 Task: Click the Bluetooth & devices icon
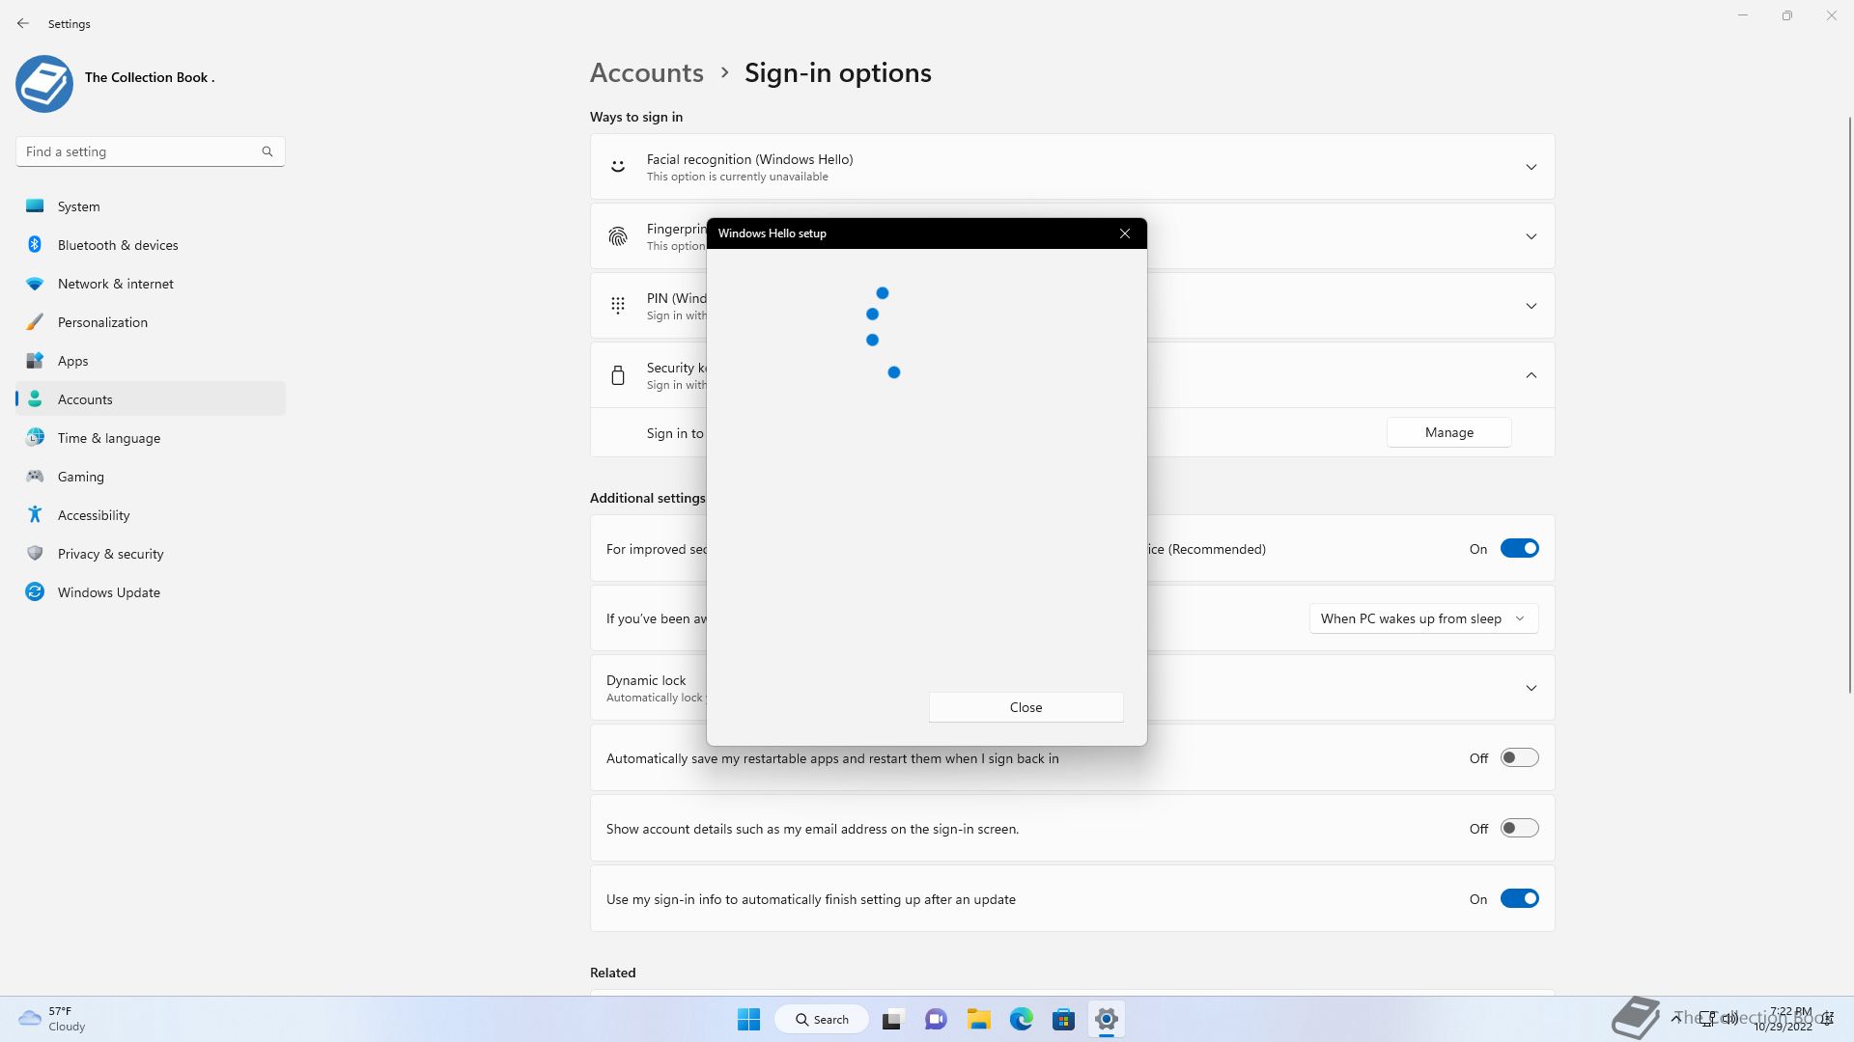(x=35, y=245)
